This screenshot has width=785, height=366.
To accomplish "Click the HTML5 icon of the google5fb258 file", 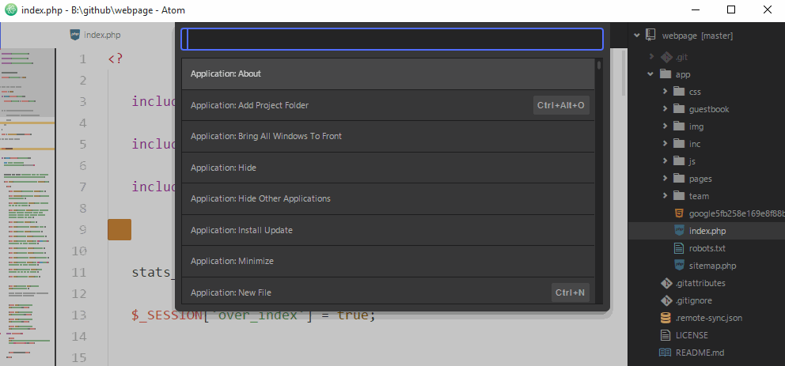I will 679,213.
